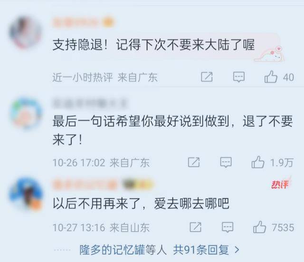Click the cat sticker on first comment

click(x=270, y=55)
